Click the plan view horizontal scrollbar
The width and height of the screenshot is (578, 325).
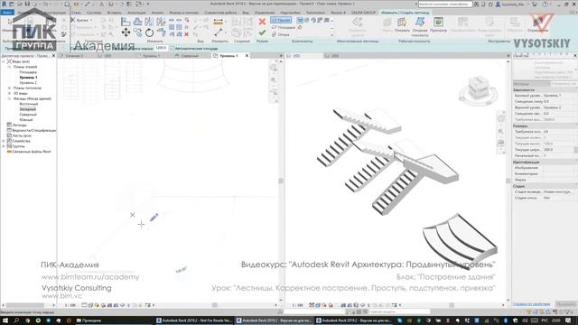point(215,305)
